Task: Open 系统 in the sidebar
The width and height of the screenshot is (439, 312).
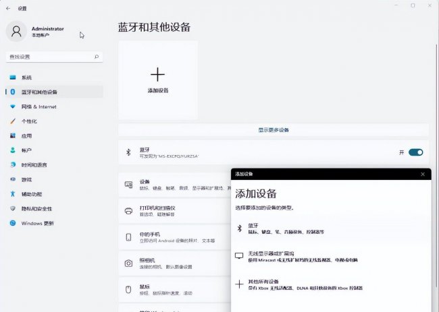Action: [x=54, y=77]
